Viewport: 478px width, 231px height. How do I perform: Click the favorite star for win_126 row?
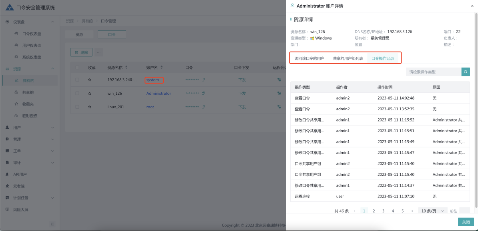[90, 94]
